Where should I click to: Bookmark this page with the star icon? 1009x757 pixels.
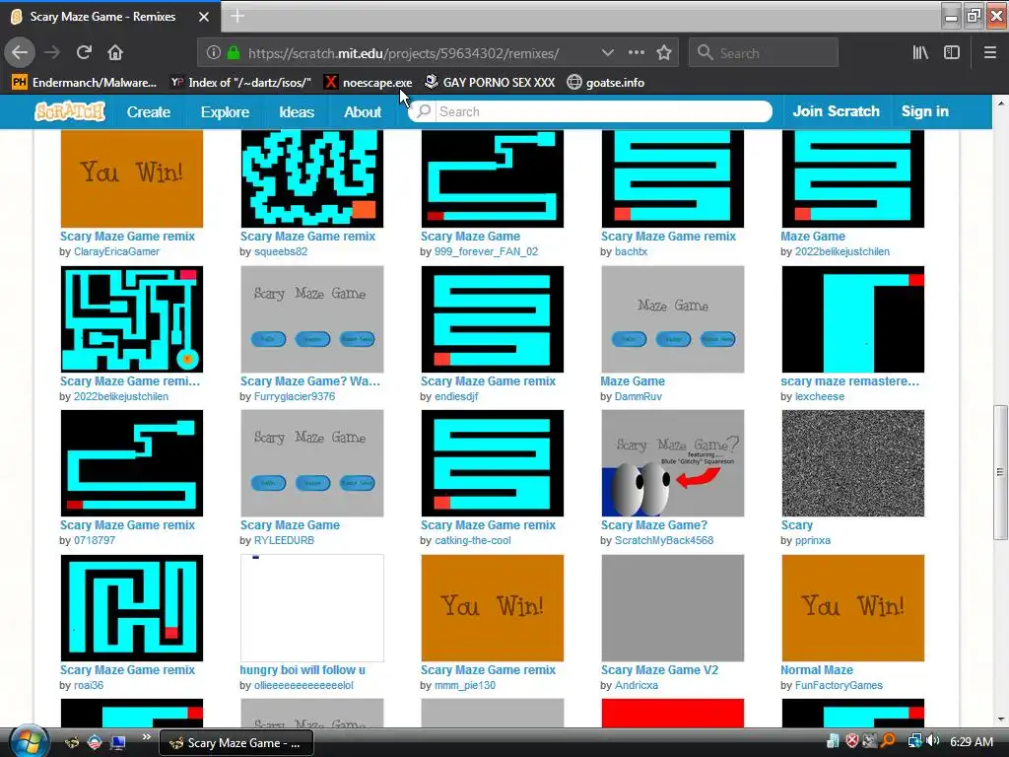point(664,53)
